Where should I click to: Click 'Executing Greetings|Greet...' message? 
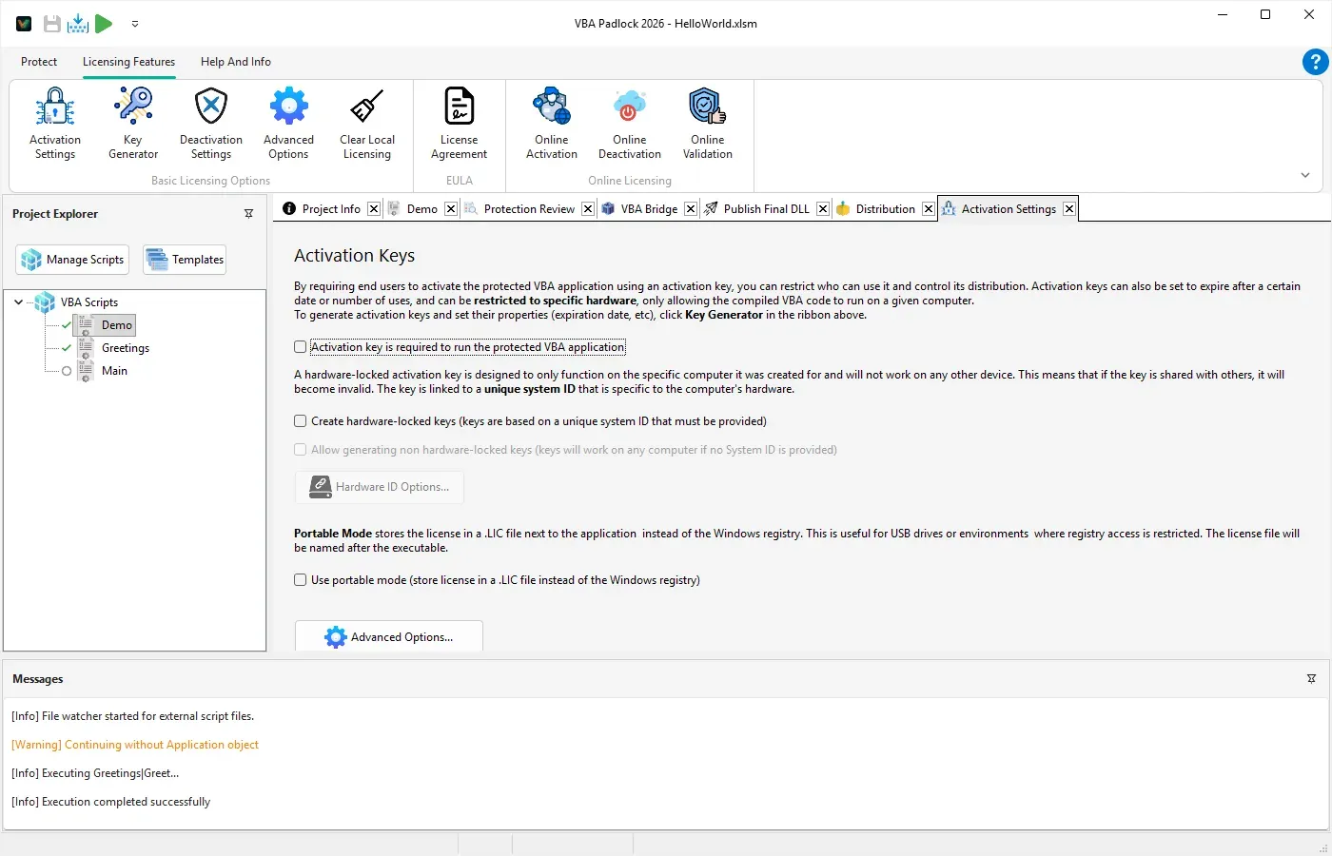[95, 773]
